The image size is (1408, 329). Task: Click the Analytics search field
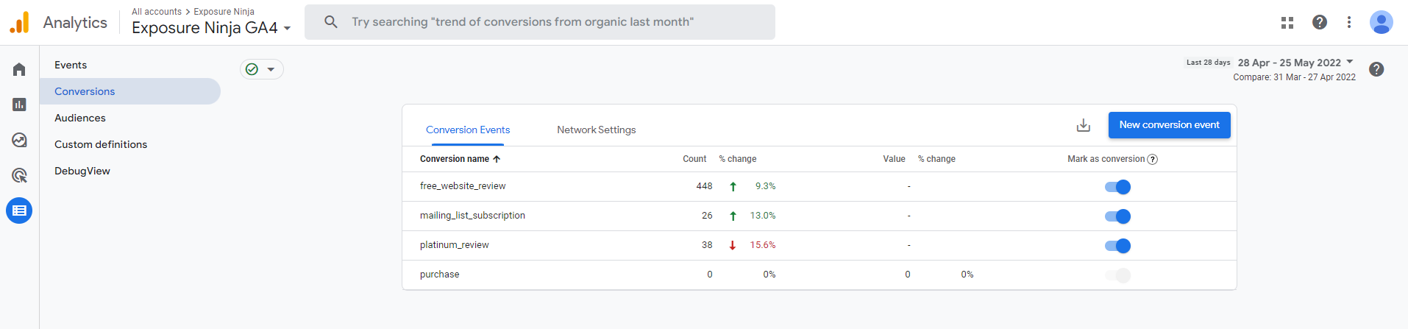click(540, 22)
